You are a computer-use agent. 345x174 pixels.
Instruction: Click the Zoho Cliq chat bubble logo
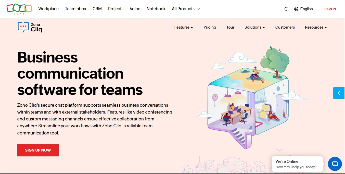23,27
